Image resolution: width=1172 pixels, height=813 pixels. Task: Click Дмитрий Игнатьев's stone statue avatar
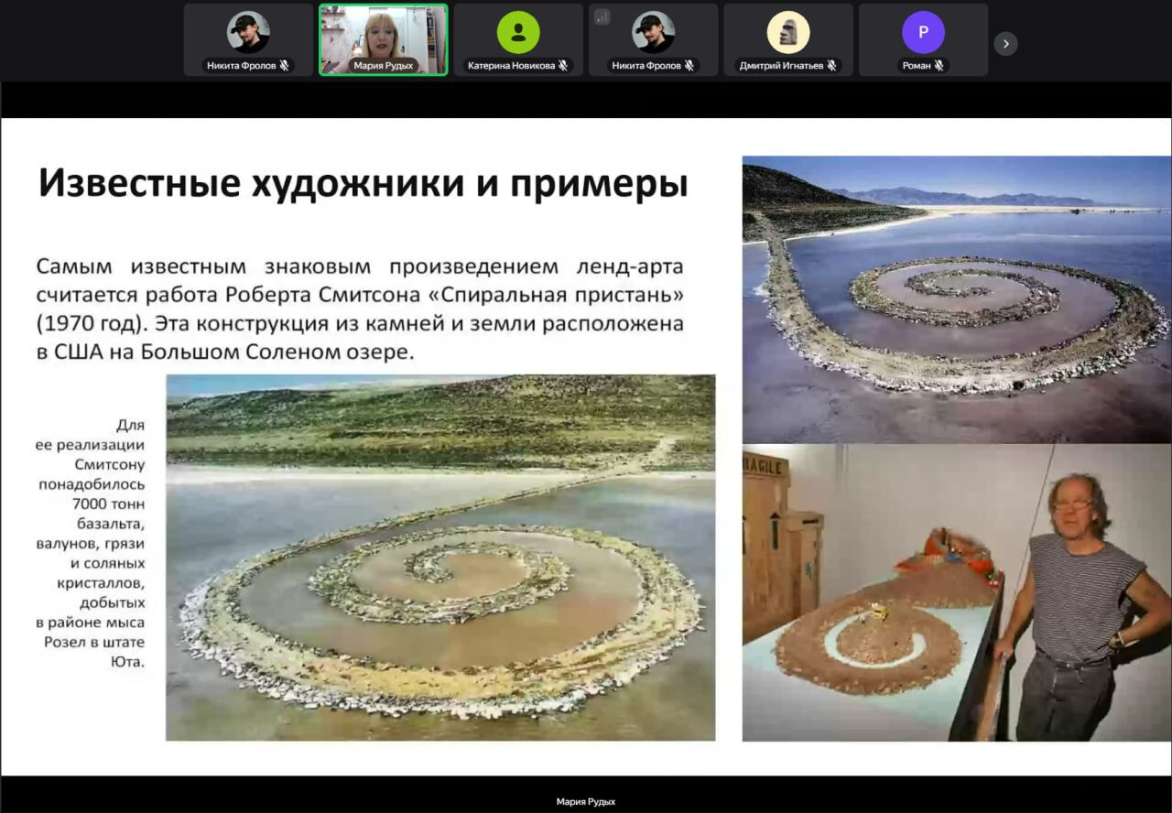788,32
